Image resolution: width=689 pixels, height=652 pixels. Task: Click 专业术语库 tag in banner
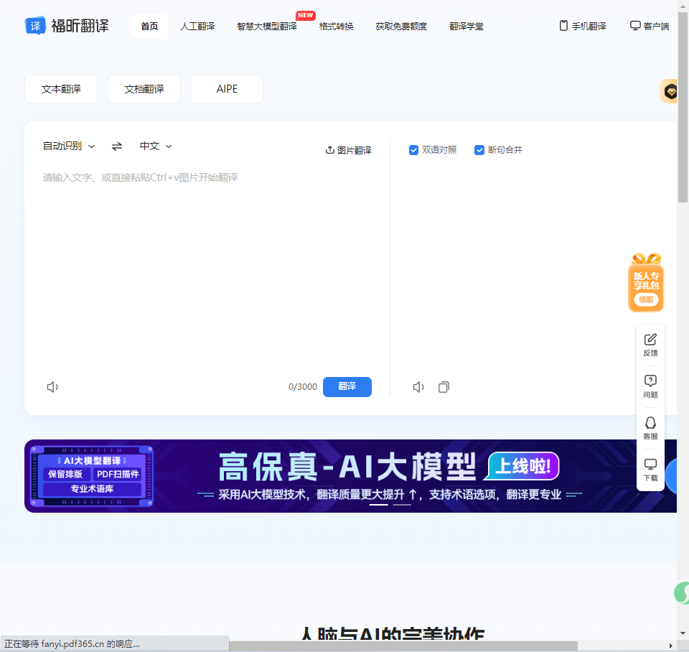pyautogui.click(x=93, y=489)
